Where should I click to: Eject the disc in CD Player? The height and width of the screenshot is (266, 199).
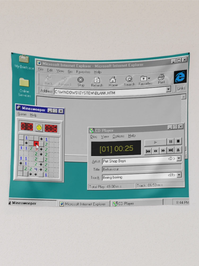click(178, 150)
